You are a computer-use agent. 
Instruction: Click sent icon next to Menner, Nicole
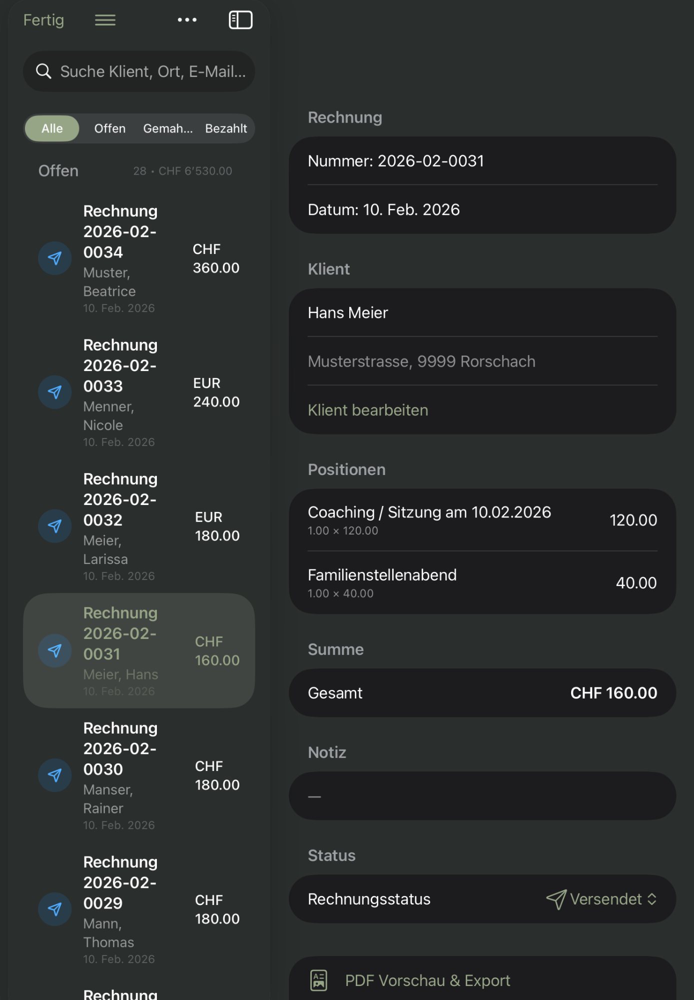55,392
